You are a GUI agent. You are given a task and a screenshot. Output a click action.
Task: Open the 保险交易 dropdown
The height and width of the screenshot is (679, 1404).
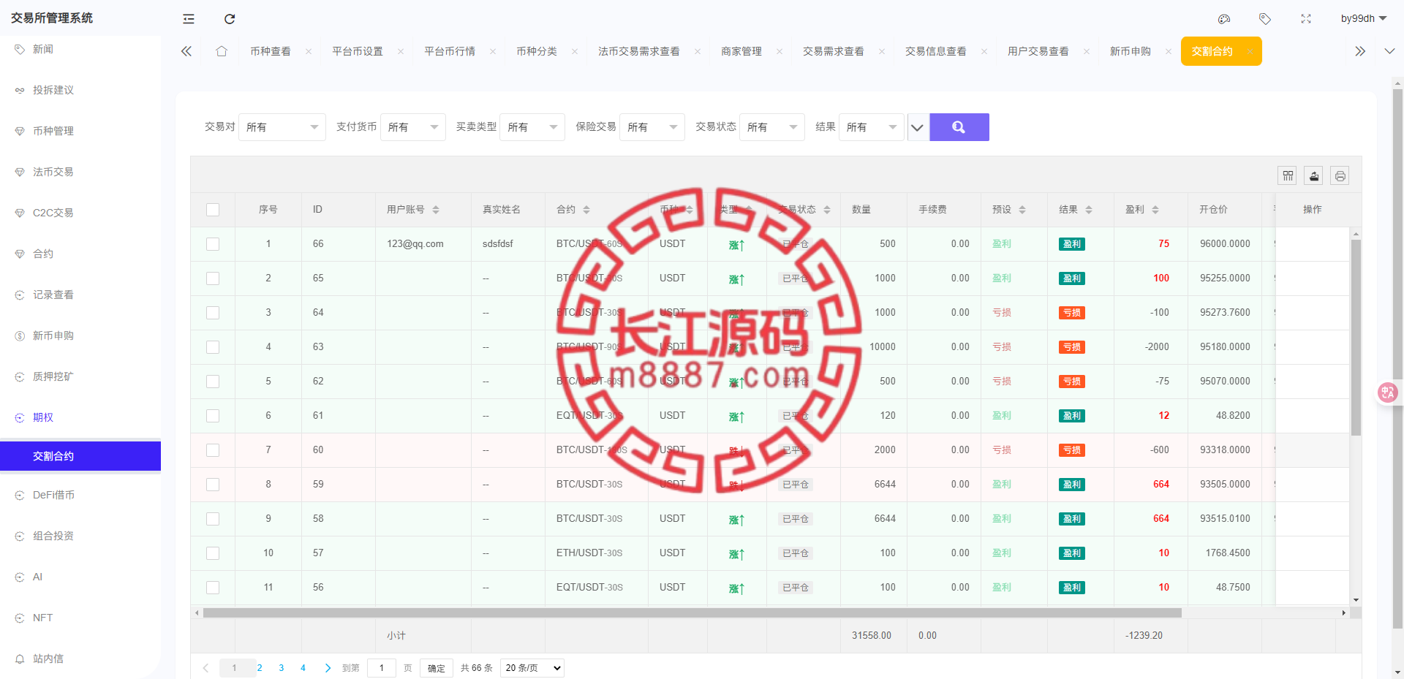652,127
